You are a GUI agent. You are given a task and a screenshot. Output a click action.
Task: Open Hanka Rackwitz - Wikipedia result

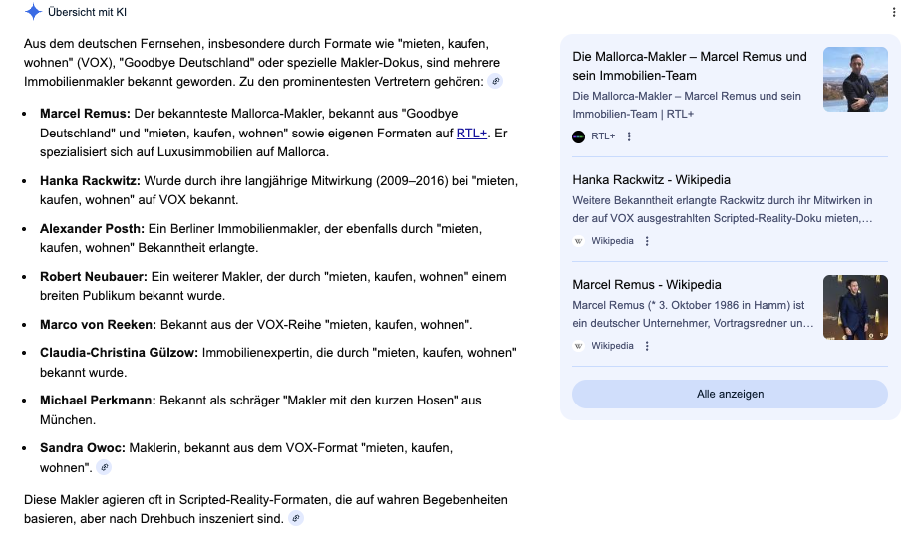click(651, 180)
